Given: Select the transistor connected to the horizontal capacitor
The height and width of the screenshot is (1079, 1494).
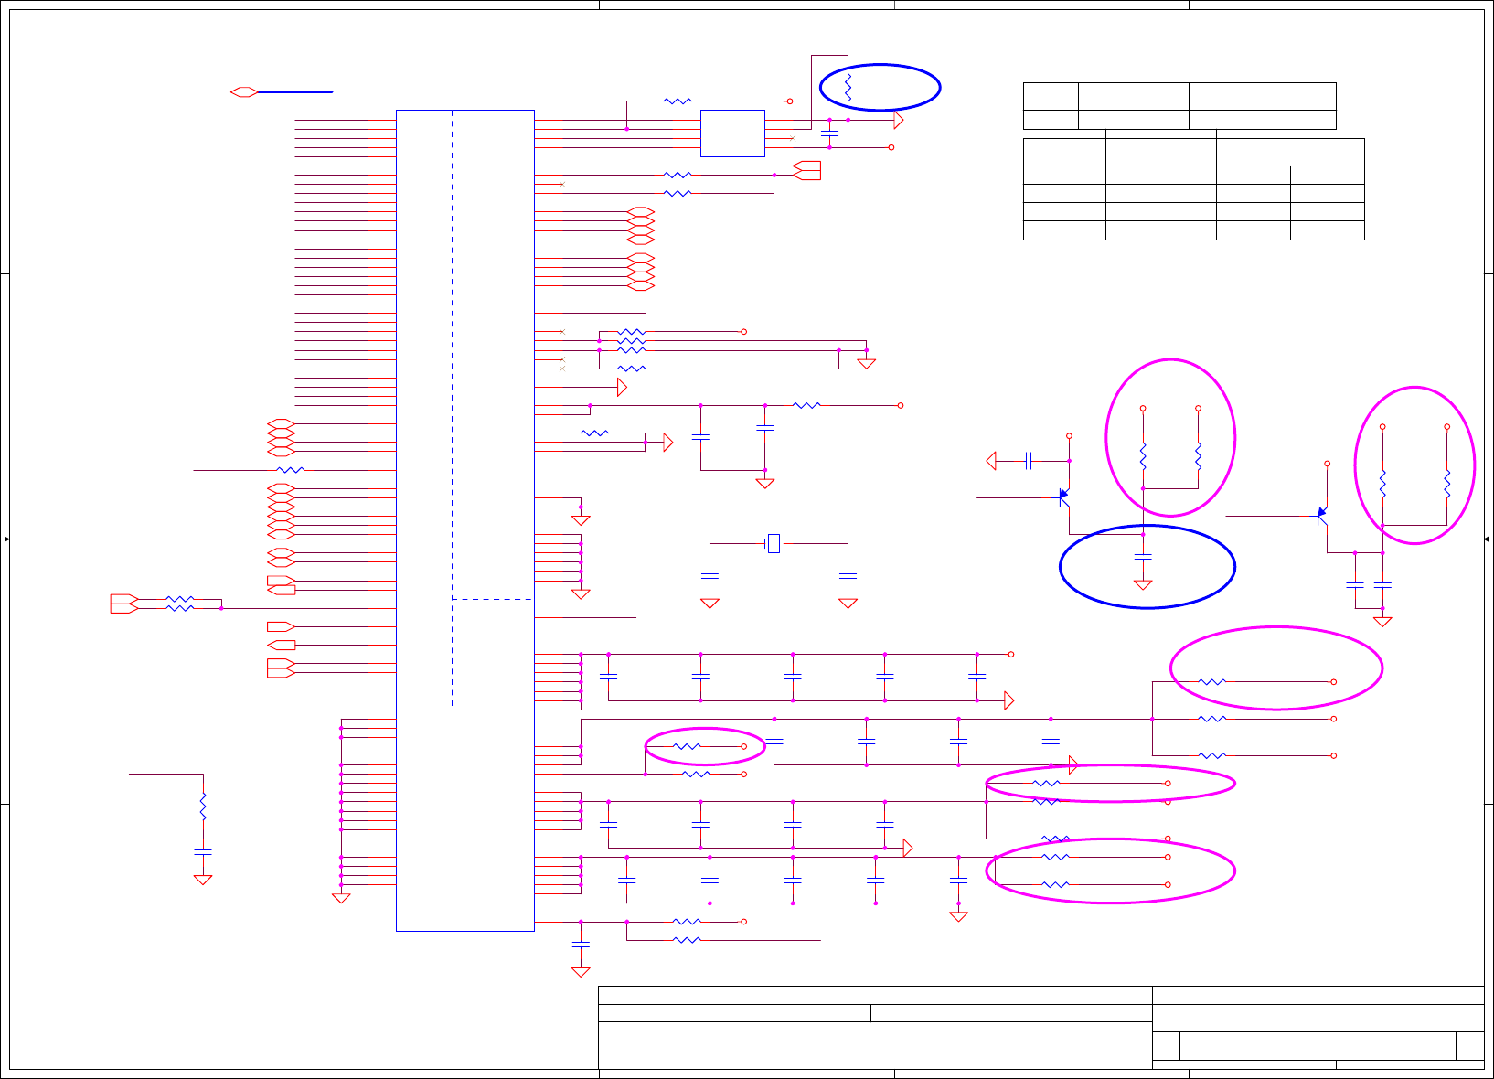Looking at the screenshot, I should point(1063,497).
